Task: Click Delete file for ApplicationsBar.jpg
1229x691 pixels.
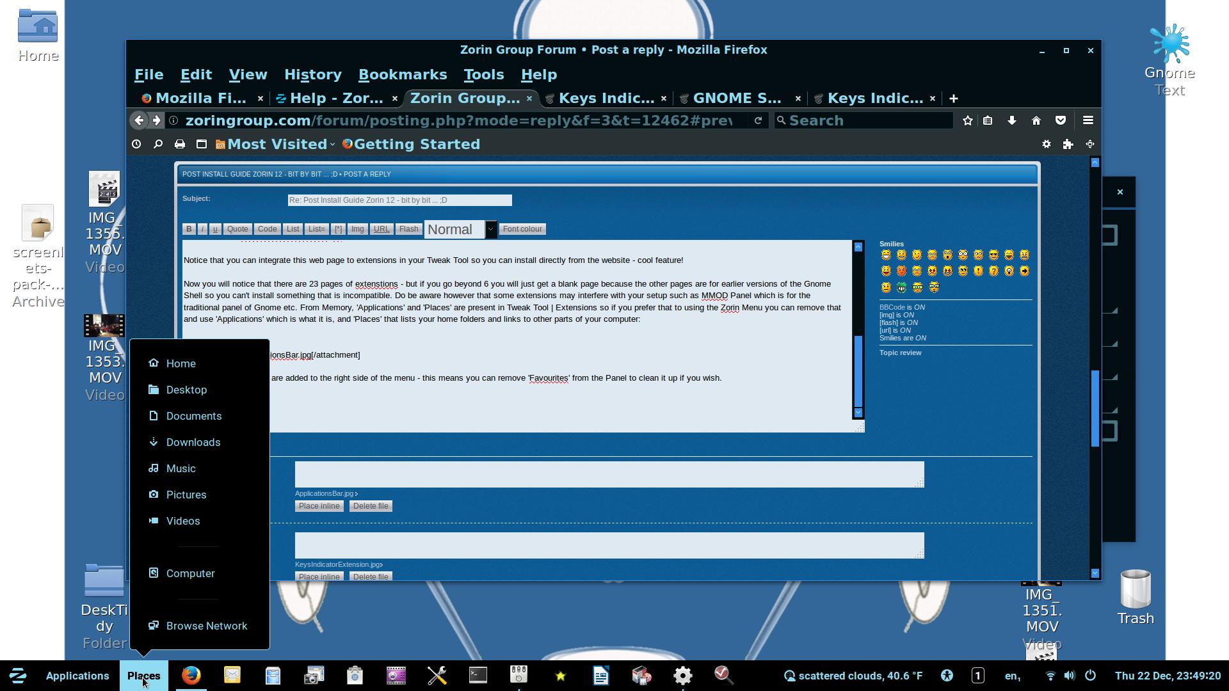Action: tap(371, 506)
